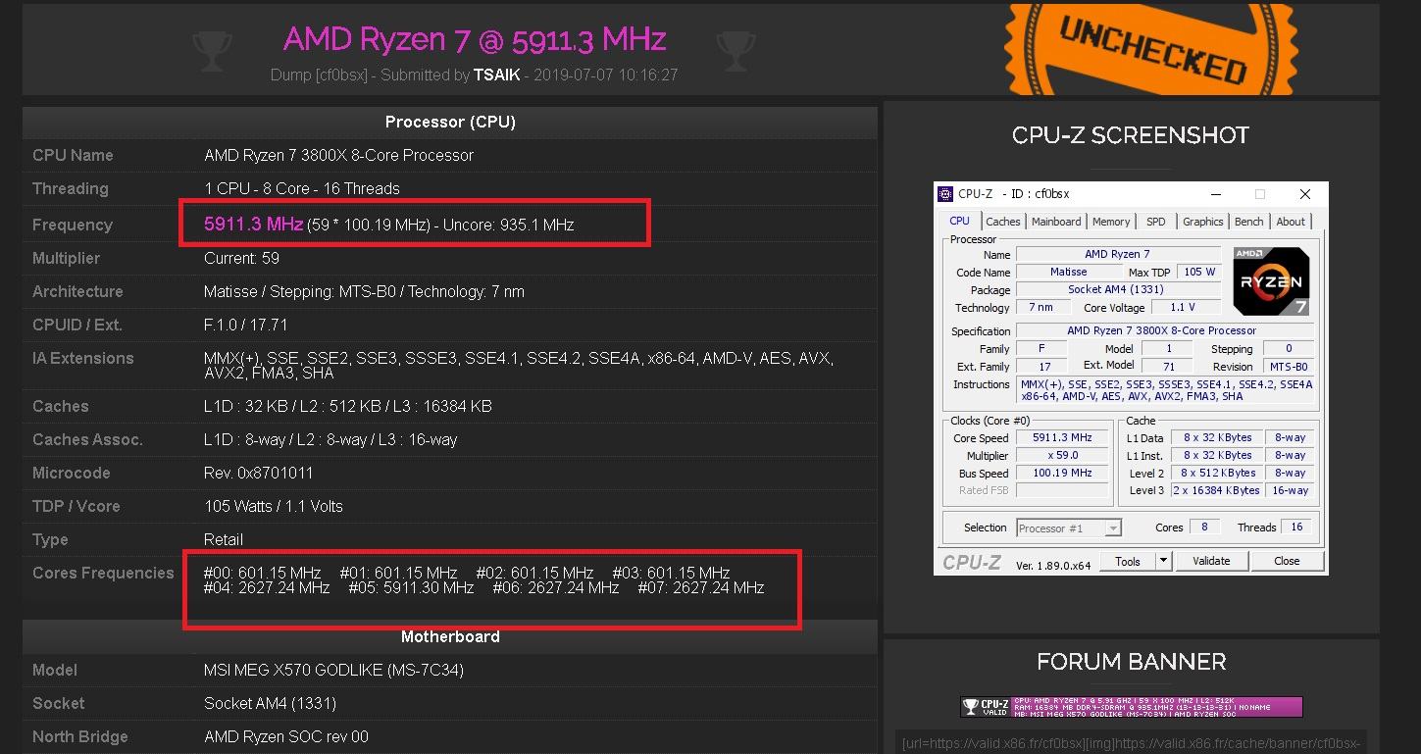Image resolution: width=1421 pixels, height=754 pixels.
Task: Click the Close button in CPU-Z
Action: [x=1287, y=561]
